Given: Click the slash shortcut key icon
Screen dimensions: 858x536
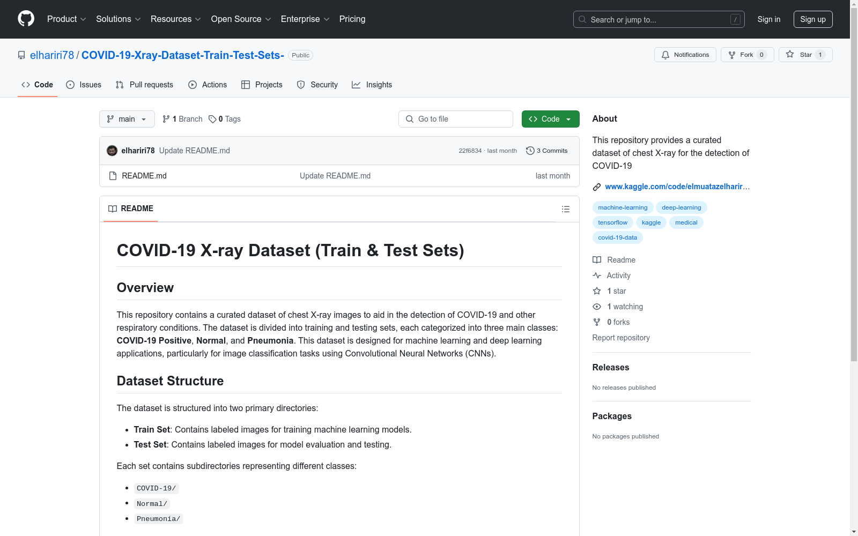Looking at the screenshot, I should pos(735,19).
